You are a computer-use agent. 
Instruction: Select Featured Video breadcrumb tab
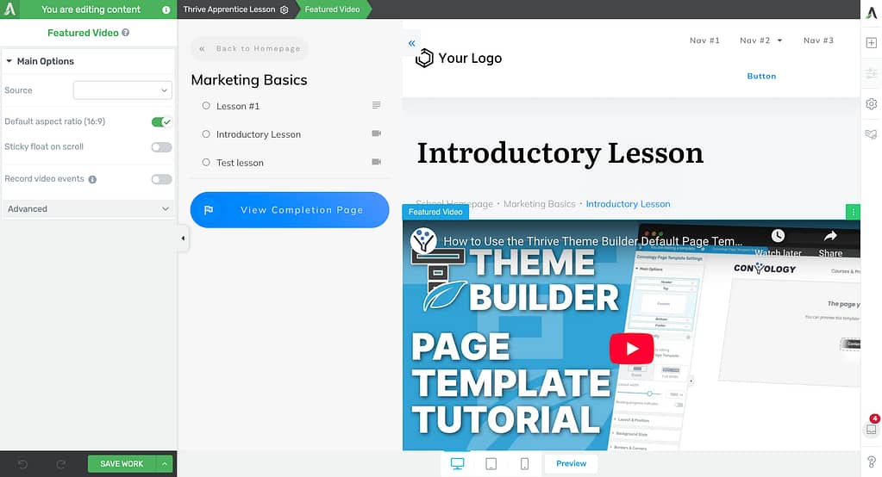(333, 9)
